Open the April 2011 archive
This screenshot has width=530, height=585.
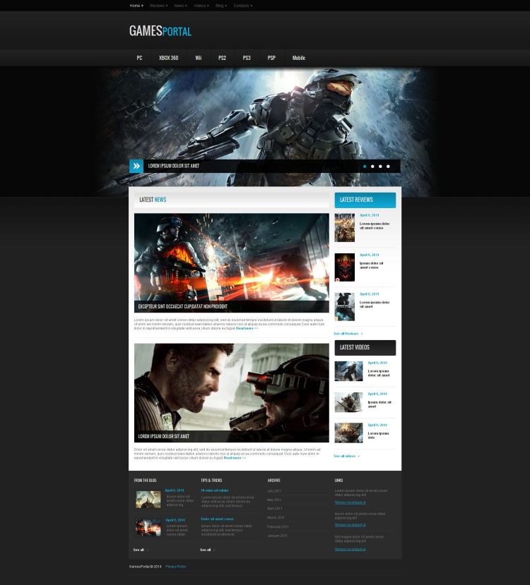point(274,509)
